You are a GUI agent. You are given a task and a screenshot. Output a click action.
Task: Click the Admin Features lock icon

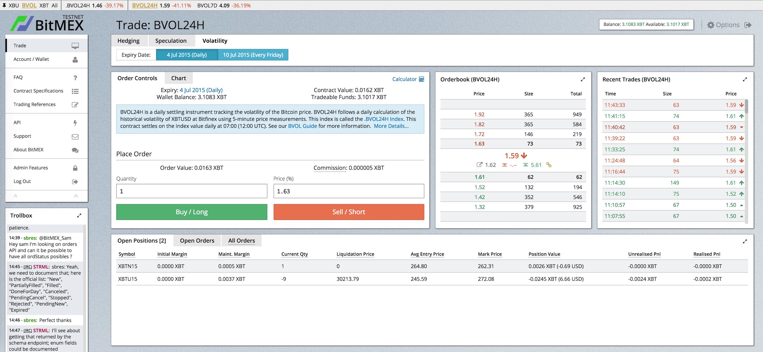(75, 168)
